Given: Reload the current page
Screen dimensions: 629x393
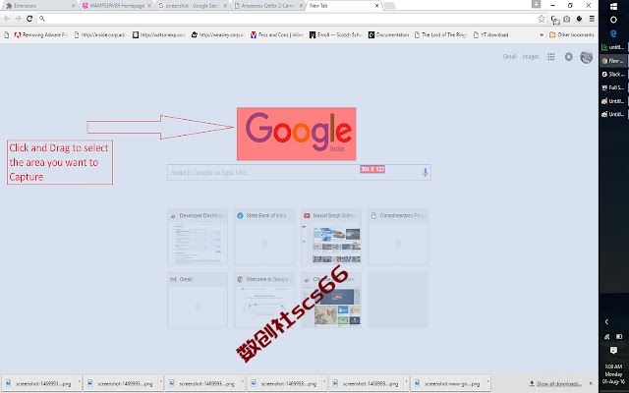Looking at the screenshot, I should 29,19.
